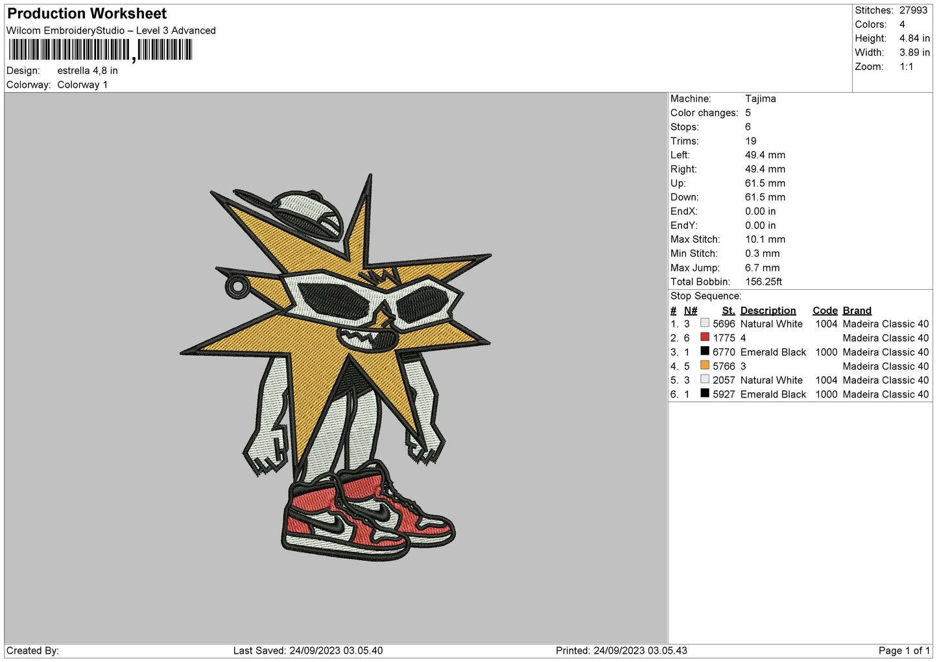The width and height of the screenshot is (937, 662).
Task: Click 'Madeira Classic 40' in row 2
Action: pos(886,338)
